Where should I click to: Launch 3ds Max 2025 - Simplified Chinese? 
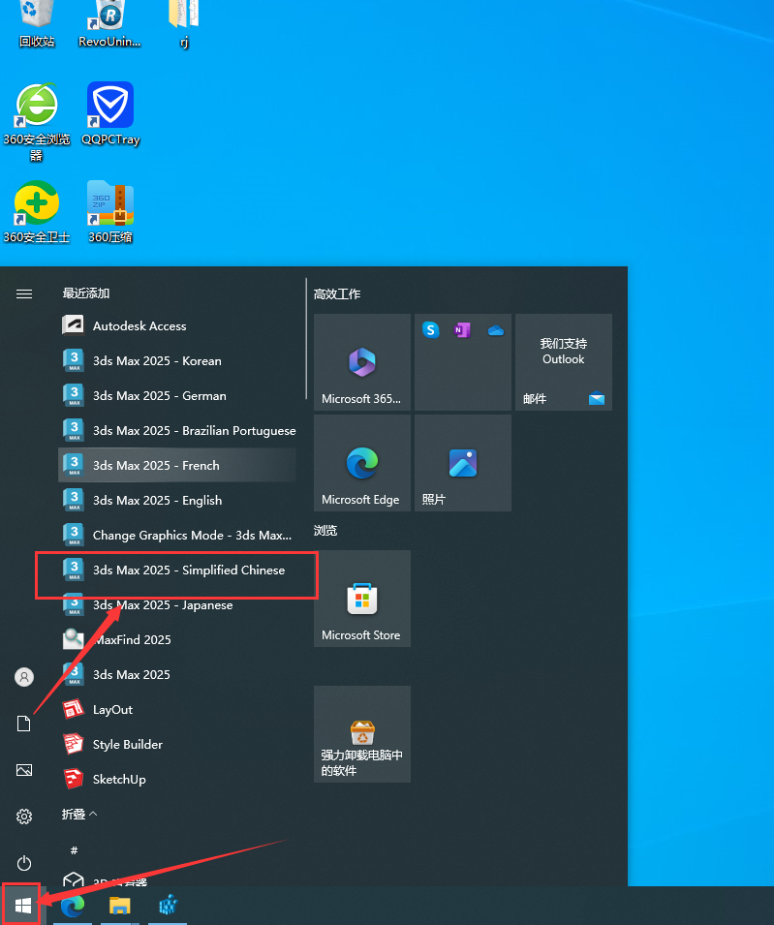(x=177, y=570)
